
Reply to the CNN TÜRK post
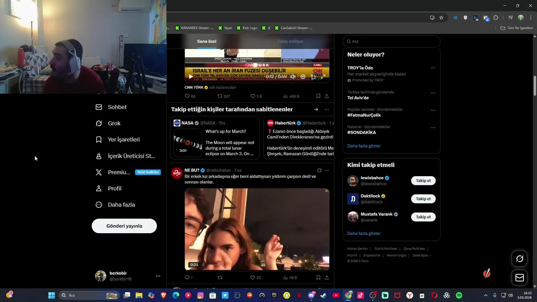coord(190,96)
